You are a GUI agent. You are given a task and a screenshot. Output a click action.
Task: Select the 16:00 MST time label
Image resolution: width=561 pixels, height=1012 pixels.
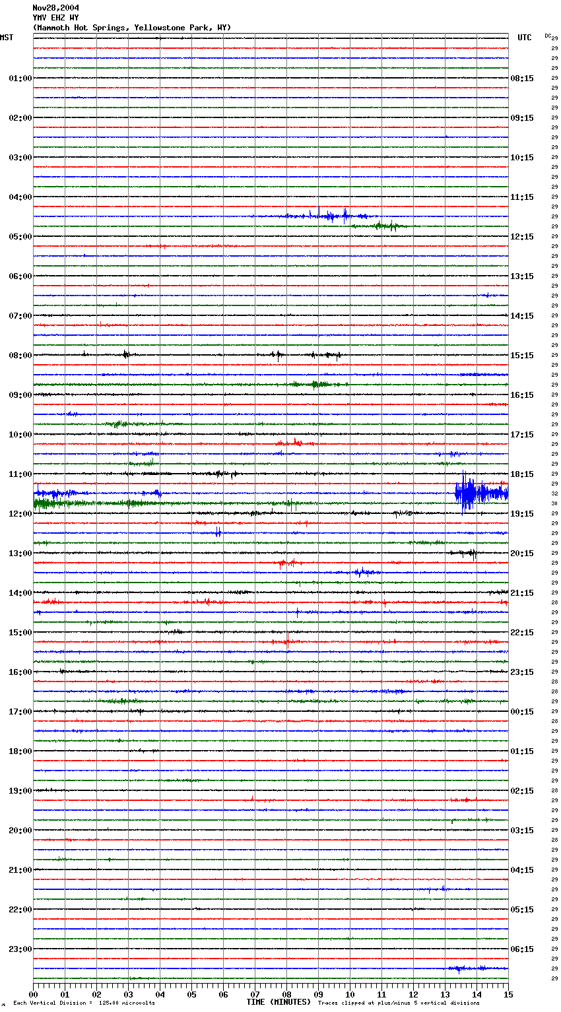click(20, 672)
